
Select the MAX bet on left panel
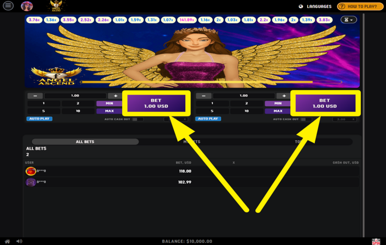[x=109, y=111]
